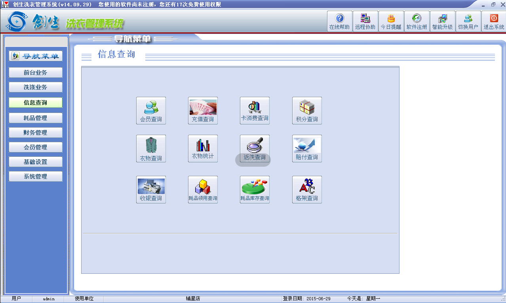Open the 会员查询 member query icon
Screen dimensions: 506x303
coord(151,111)
